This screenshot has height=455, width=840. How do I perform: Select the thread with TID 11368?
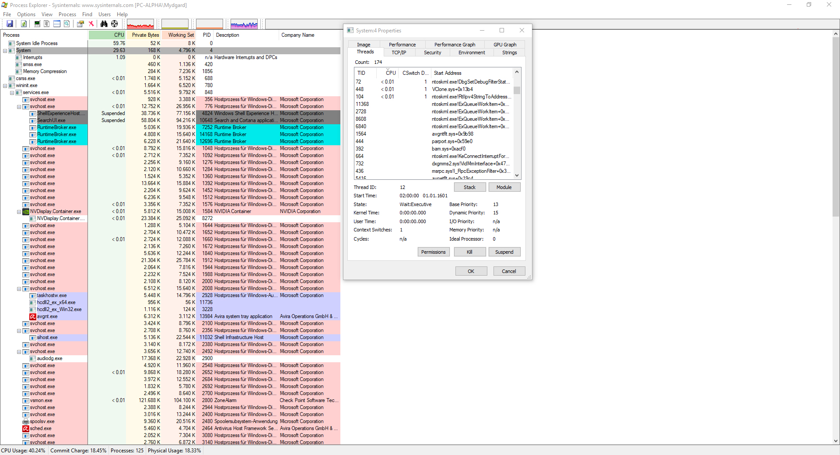click(x=434, y=104)
